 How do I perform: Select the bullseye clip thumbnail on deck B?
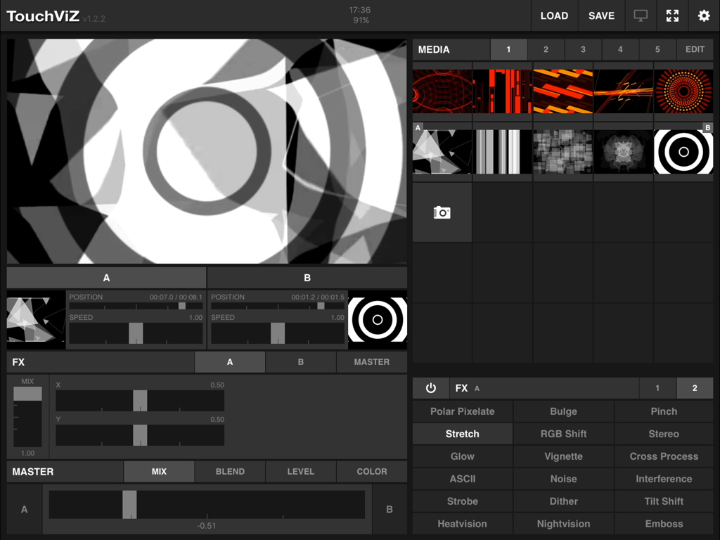683,151
